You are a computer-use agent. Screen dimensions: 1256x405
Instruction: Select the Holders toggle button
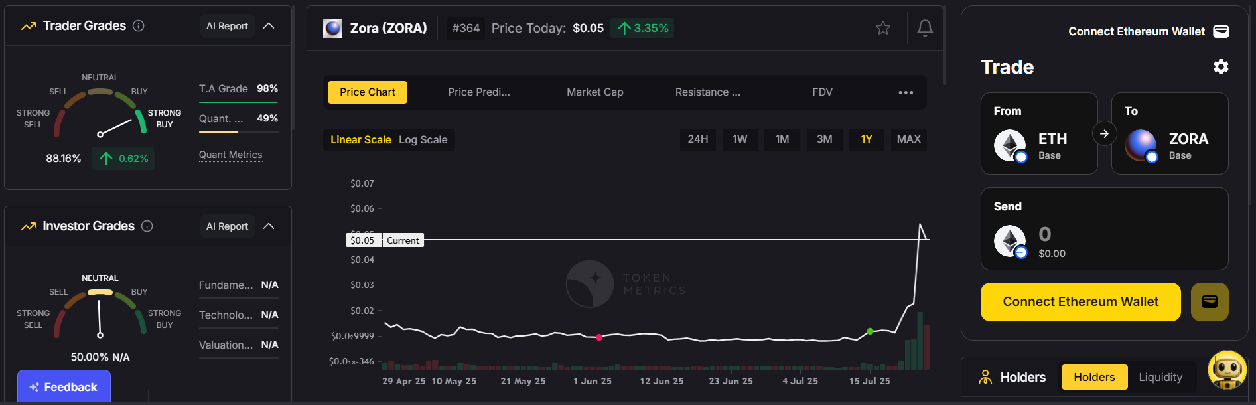1094,377
